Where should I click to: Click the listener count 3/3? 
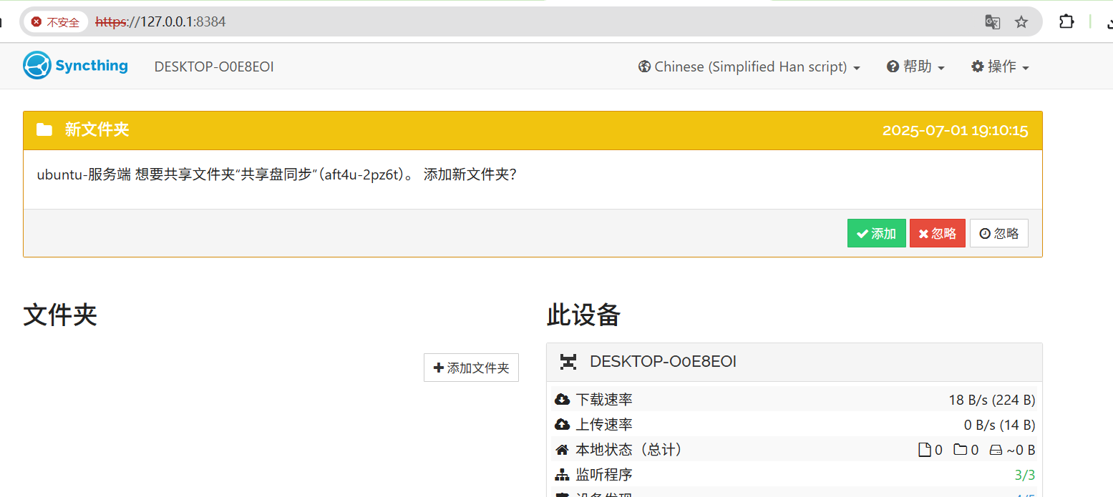coord(1025,475)
